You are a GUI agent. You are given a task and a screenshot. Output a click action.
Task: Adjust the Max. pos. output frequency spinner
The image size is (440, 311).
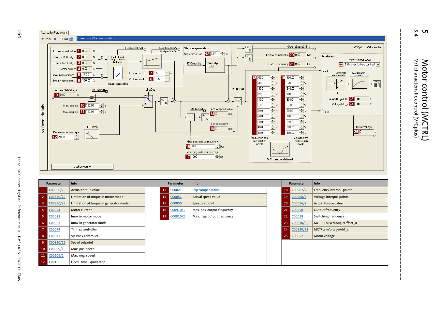[x=217, y=147]
